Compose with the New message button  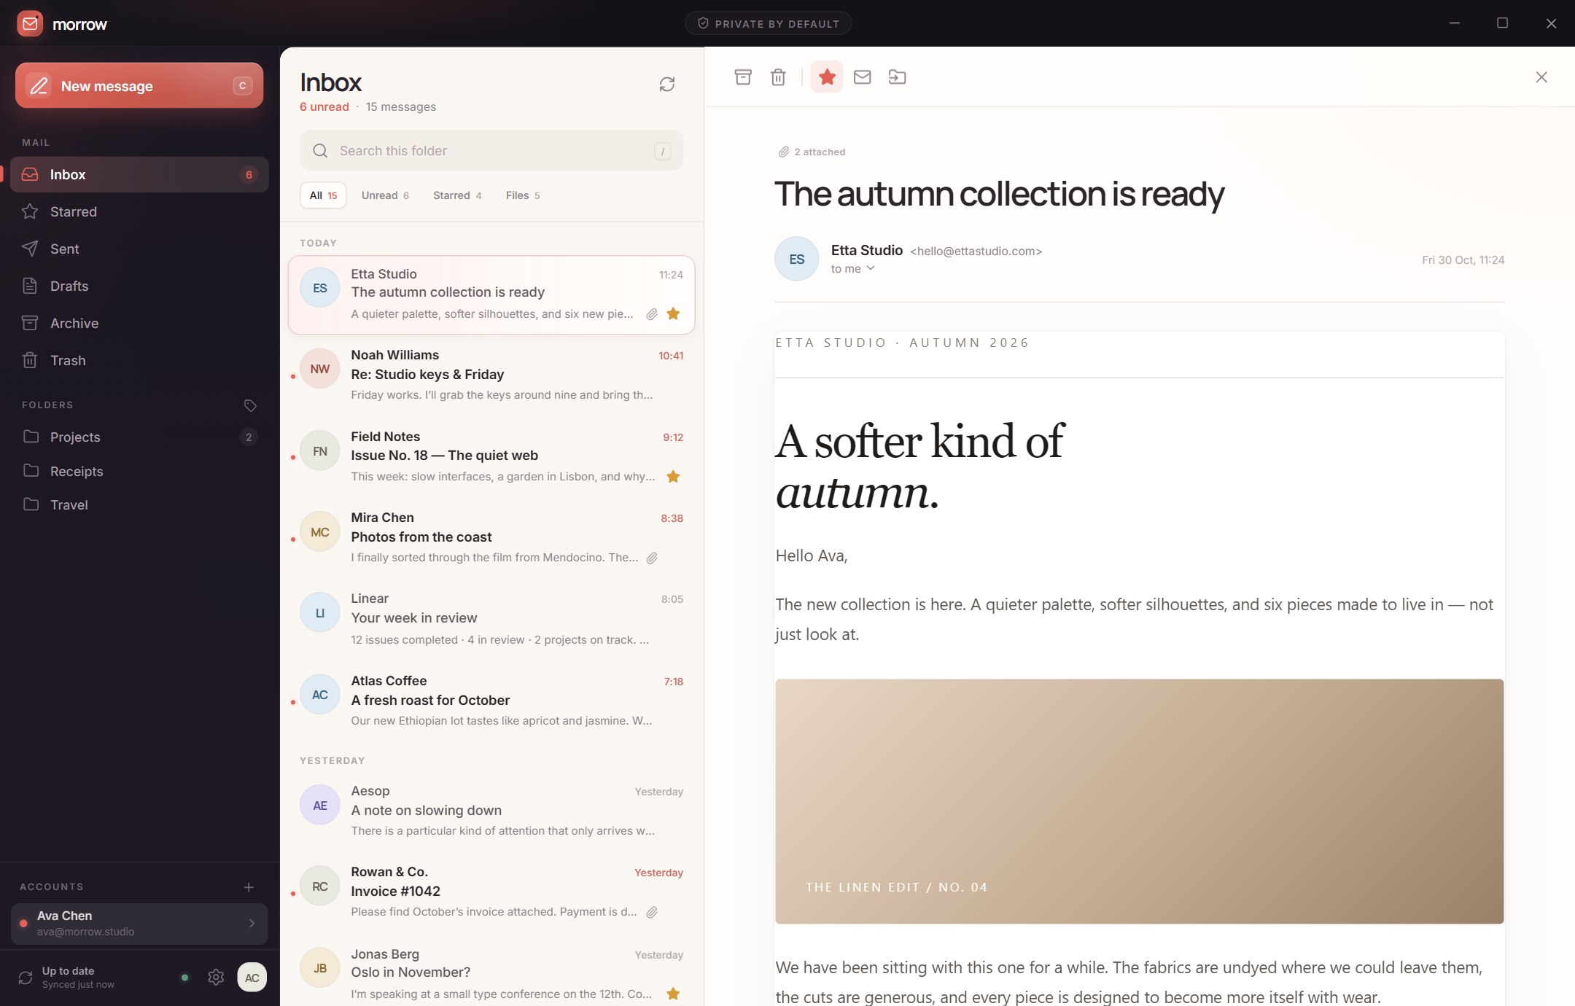click(139, 85)
